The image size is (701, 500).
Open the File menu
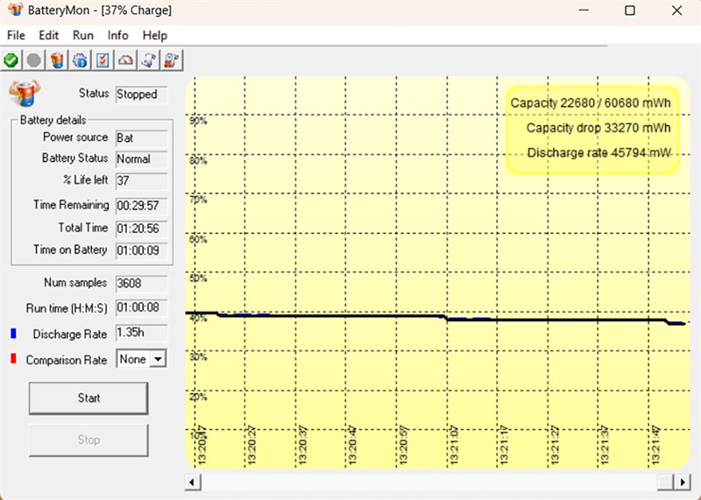(x=16, y=35)
